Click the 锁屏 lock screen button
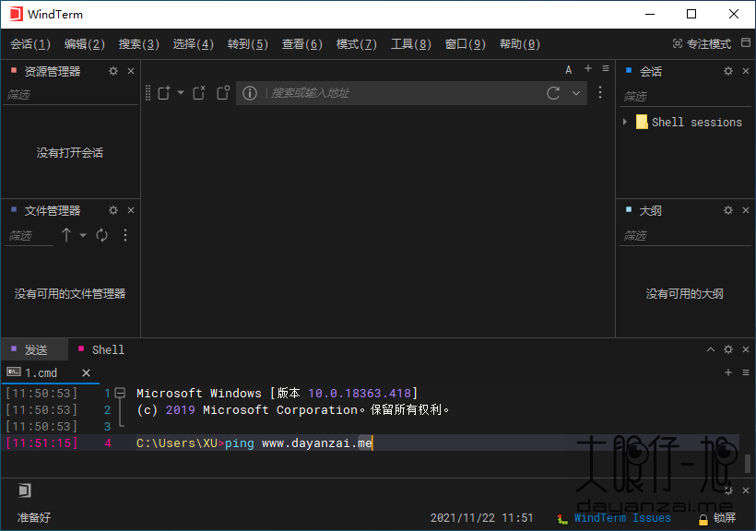 point(717,518)
